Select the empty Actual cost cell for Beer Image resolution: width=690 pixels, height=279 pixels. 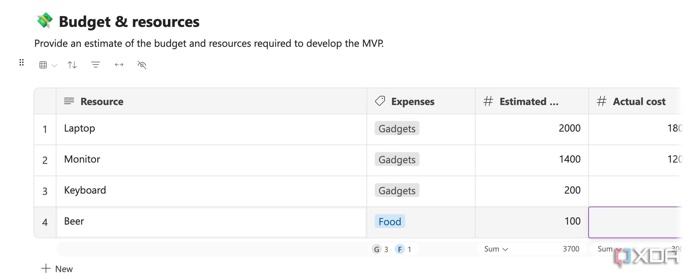tap(635, 222)
